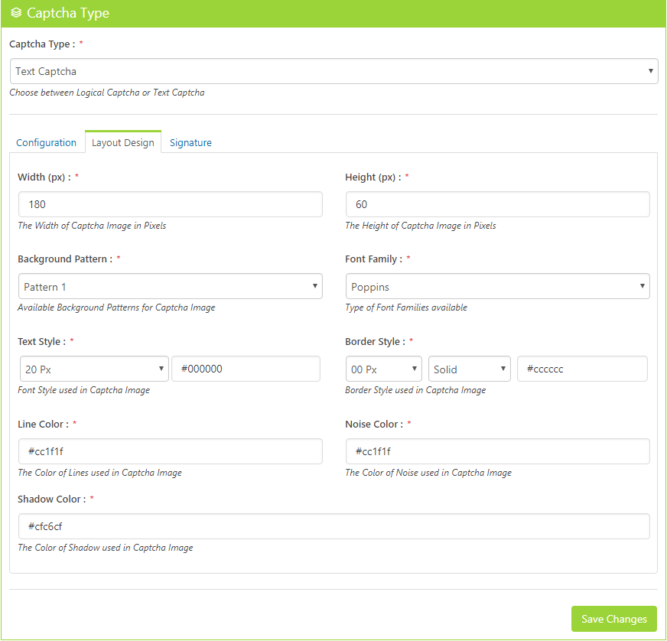667x641 pixels.
Task: Click the Text Style color field #000000
Action: 246,369
